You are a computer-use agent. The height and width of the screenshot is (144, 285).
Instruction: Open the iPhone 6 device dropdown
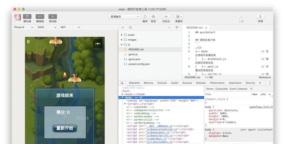23,27
